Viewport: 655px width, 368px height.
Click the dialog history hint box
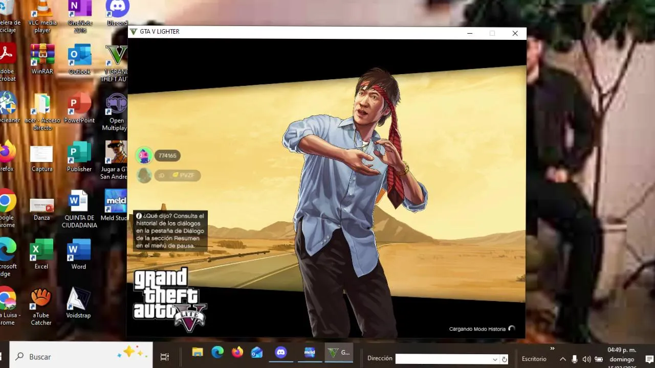(x=170, y=231)
